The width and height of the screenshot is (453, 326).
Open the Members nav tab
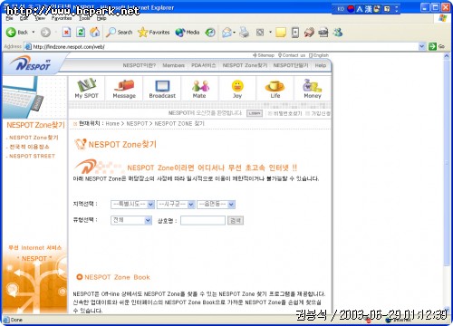click(x=173, y=65)
